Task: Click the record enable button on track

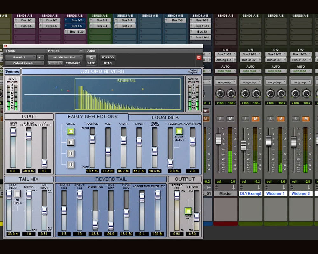Action: 206,111
